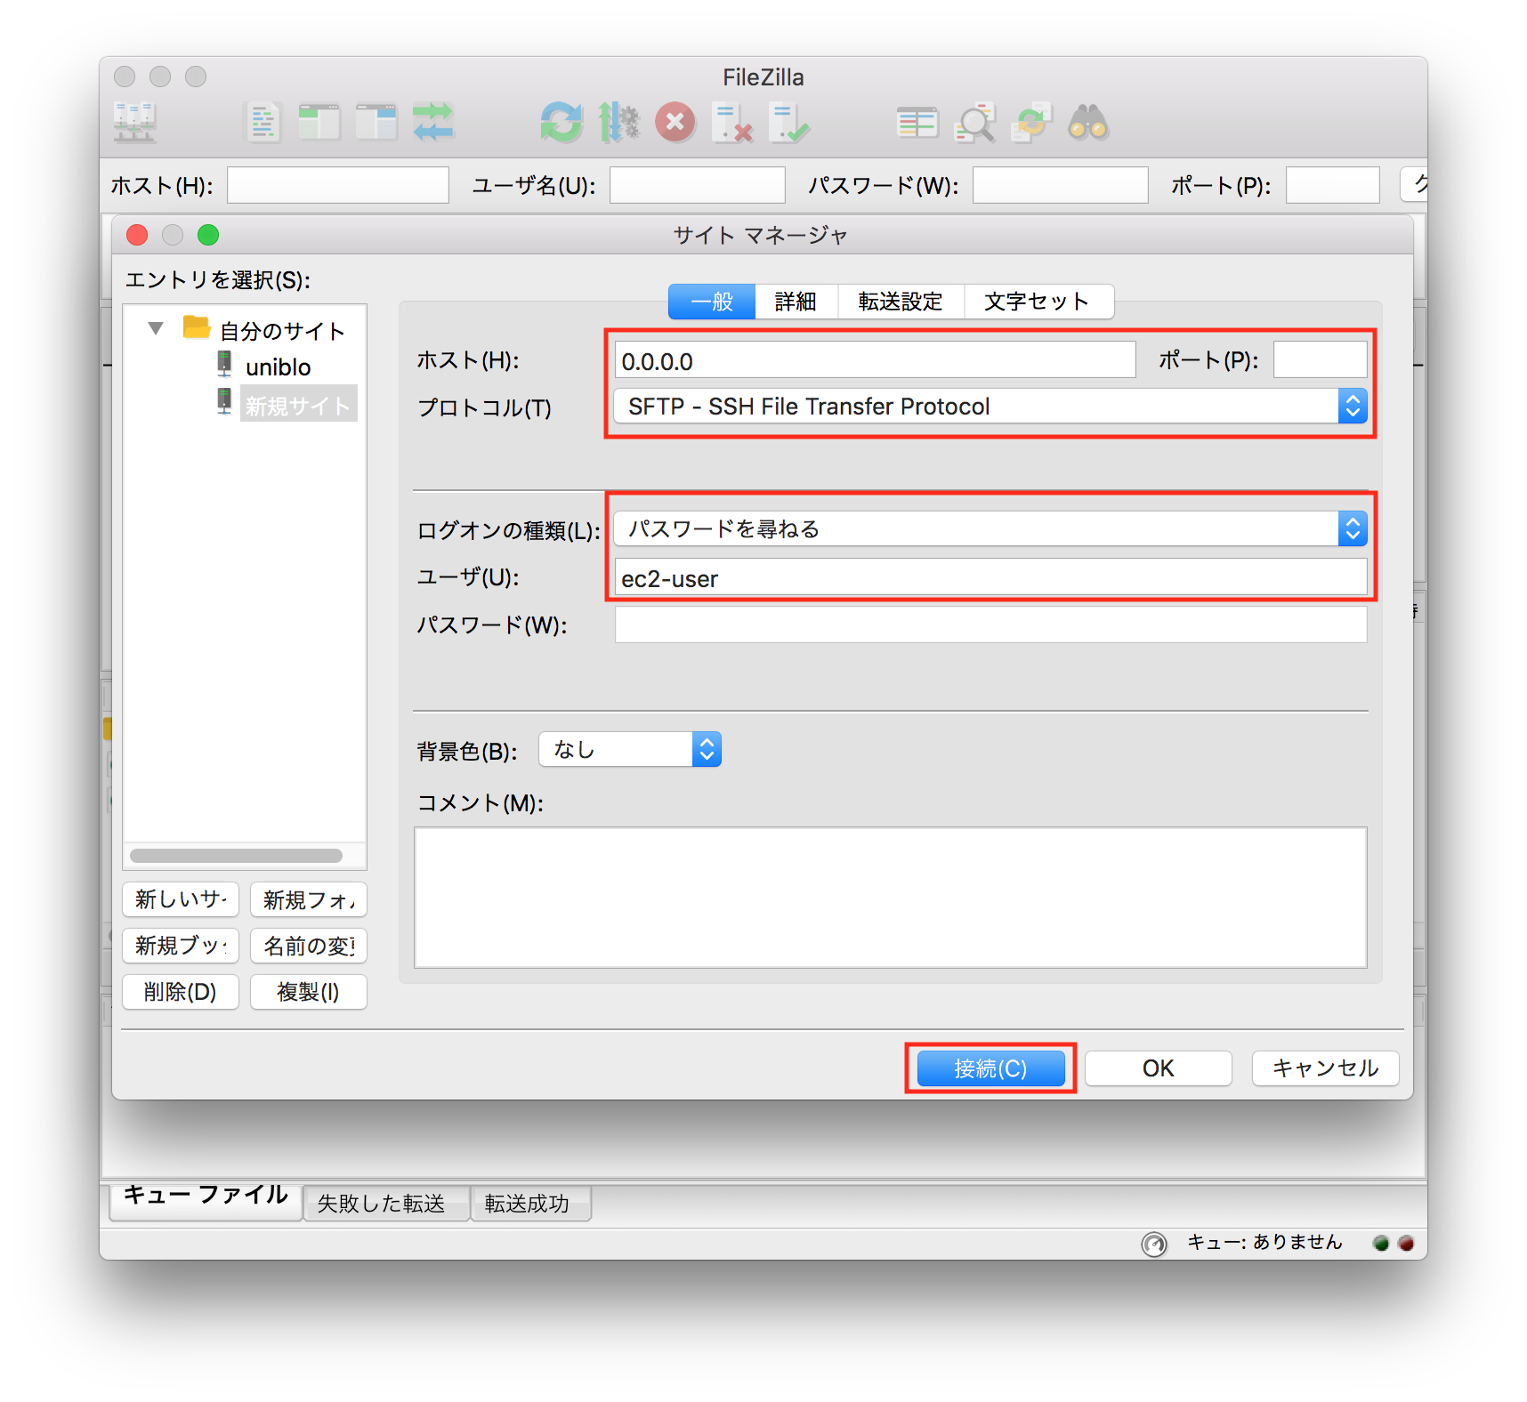The image size is (1527, 1402).
Task: Click the 新規ブックマーク button
Action: [181, 946]
